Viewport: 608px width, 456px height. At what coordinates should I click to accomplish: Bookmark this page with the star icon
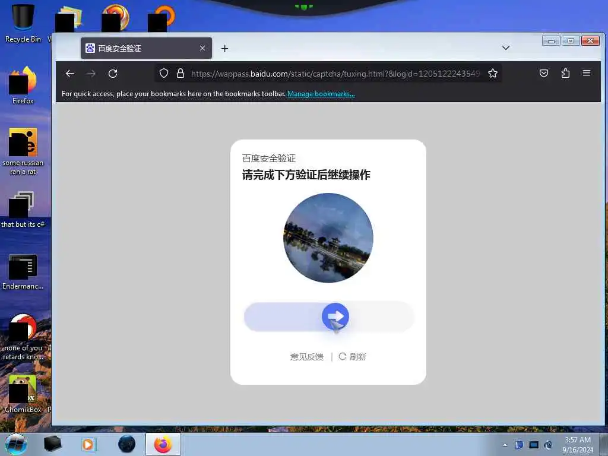pyautogui.click(x=493, y=73)
